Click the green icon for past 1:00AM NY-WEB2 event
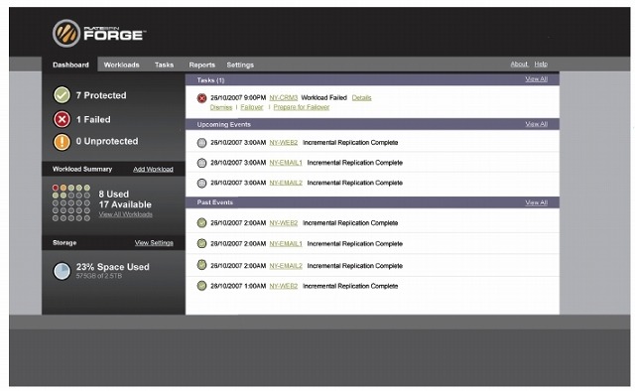The image size is (635, 391). [201, 286]
